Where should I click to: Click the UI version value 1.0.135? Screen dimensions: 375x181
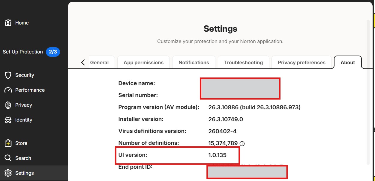coord(217,155)
